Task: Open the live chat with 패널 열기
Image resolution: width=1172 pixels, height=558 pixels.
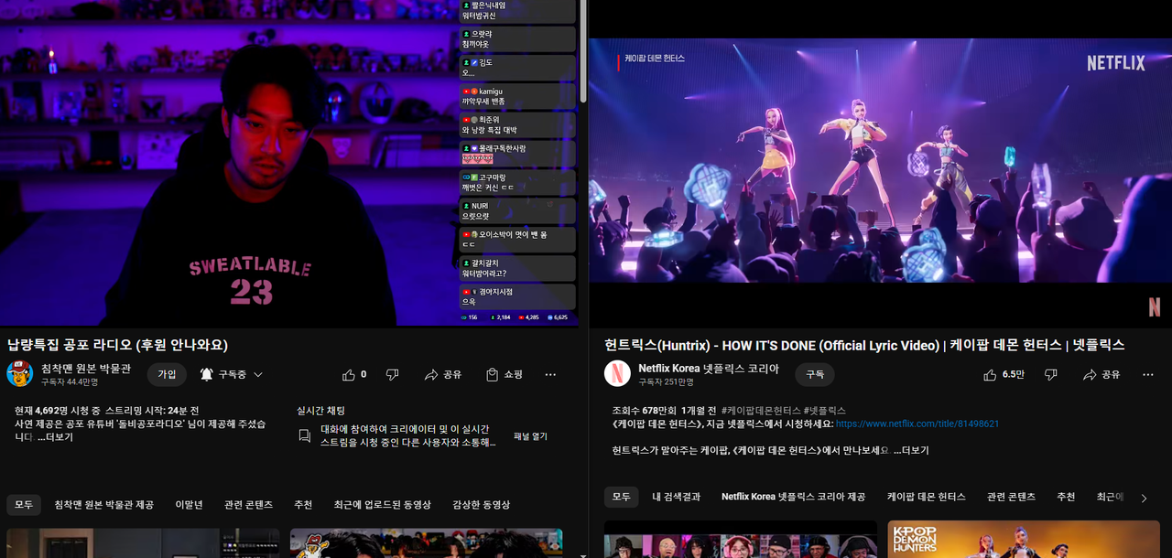Action: tap(530, 436)
